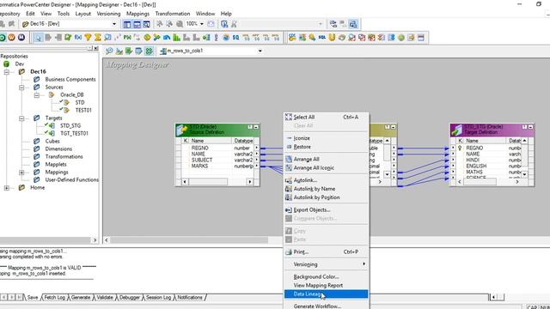Toggle the Overview window view button
This screenshot has height=309, width=550.
click(146, 24)
